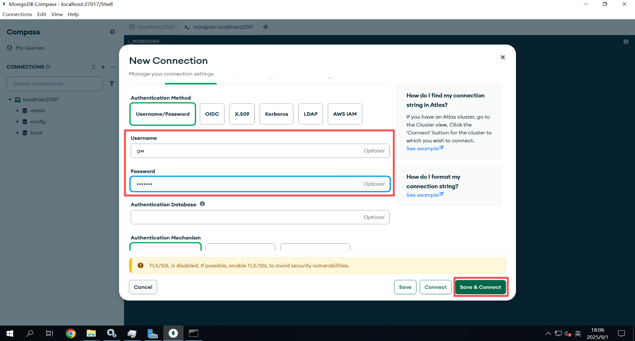
Task: Select the local database tree item
Action: (37, 133)
